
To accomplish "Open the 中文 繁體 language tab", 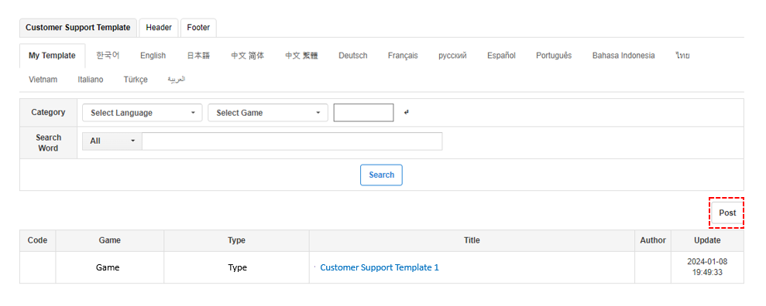I will click(x=301, y=56).
